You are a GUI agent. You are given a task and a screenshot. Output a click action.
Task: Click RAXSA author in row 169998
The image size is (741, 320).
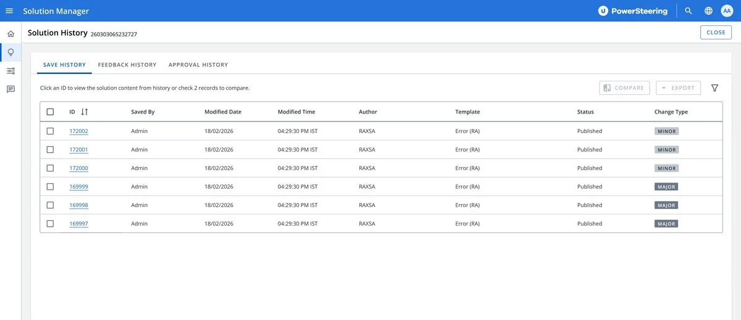367,205
